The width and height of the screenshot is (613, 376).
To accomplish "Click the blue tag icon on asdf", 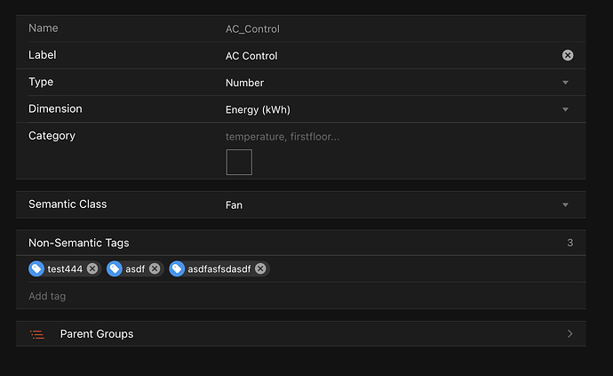I will coord(115,268).
